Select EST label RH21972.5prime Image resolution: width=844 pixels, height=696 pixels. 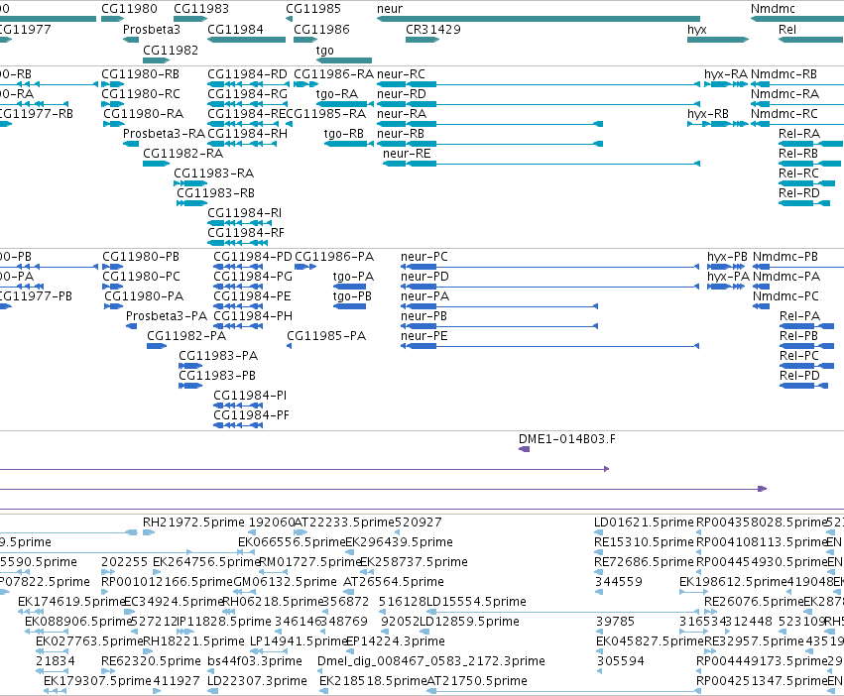[193, 522]
